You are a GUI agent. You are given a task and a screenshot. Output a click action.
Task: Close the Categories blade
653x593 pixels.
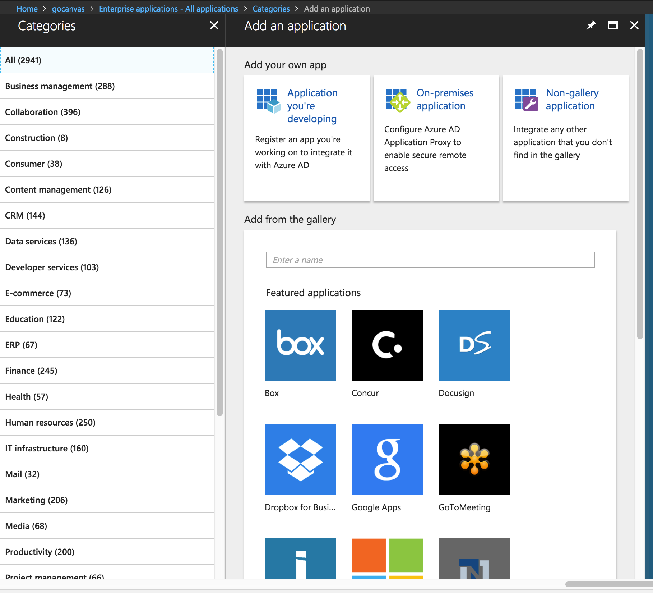pyautogui.click(x=214, y=25)
